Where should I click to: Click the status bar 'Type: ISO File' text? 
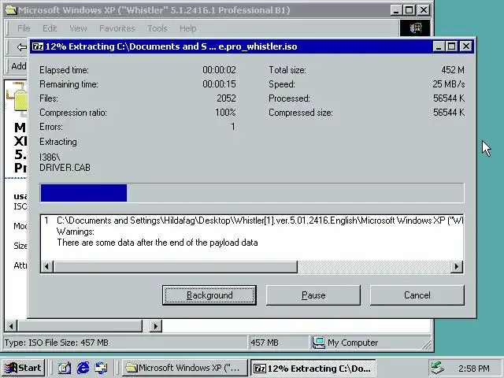[56, 343]
